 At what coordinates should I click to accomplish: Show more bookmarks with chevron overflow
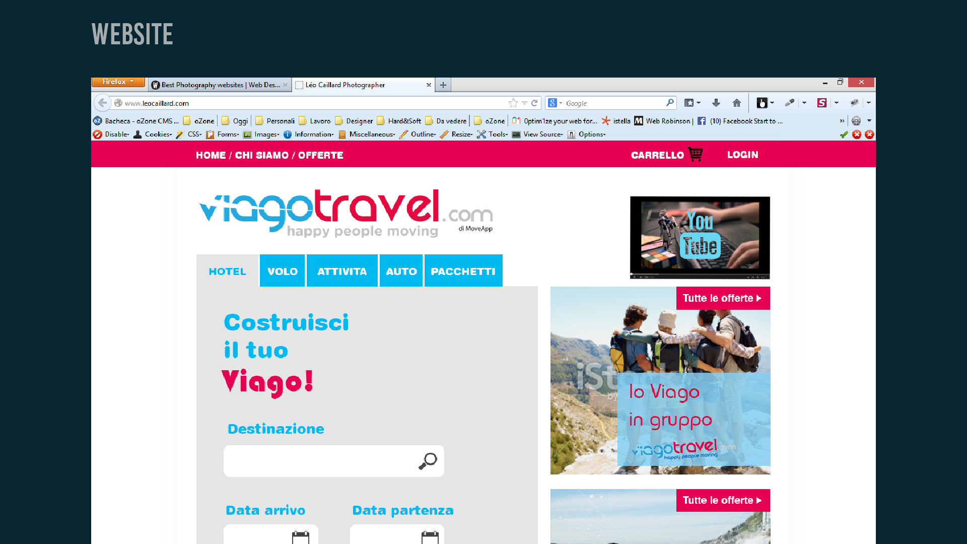tap(842, 121)
